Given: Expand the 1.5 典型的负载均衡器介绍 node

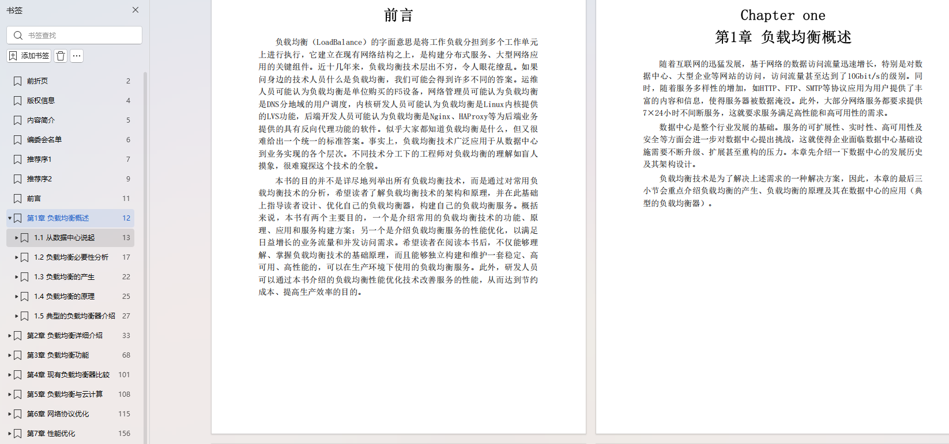Looking at the screenshot, I should pyautogui.click(x=17, y=316).
